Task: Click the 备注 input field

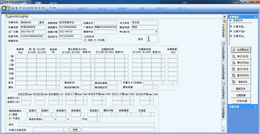Action: point(87,125)
